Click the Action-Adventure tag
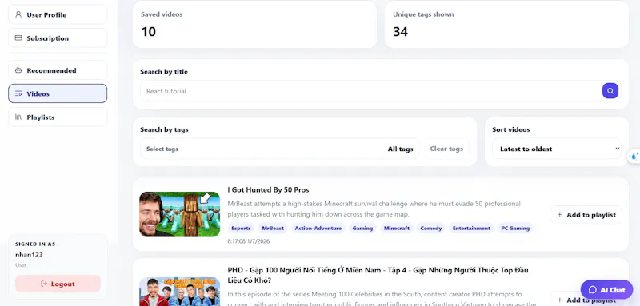 (318, 229)
